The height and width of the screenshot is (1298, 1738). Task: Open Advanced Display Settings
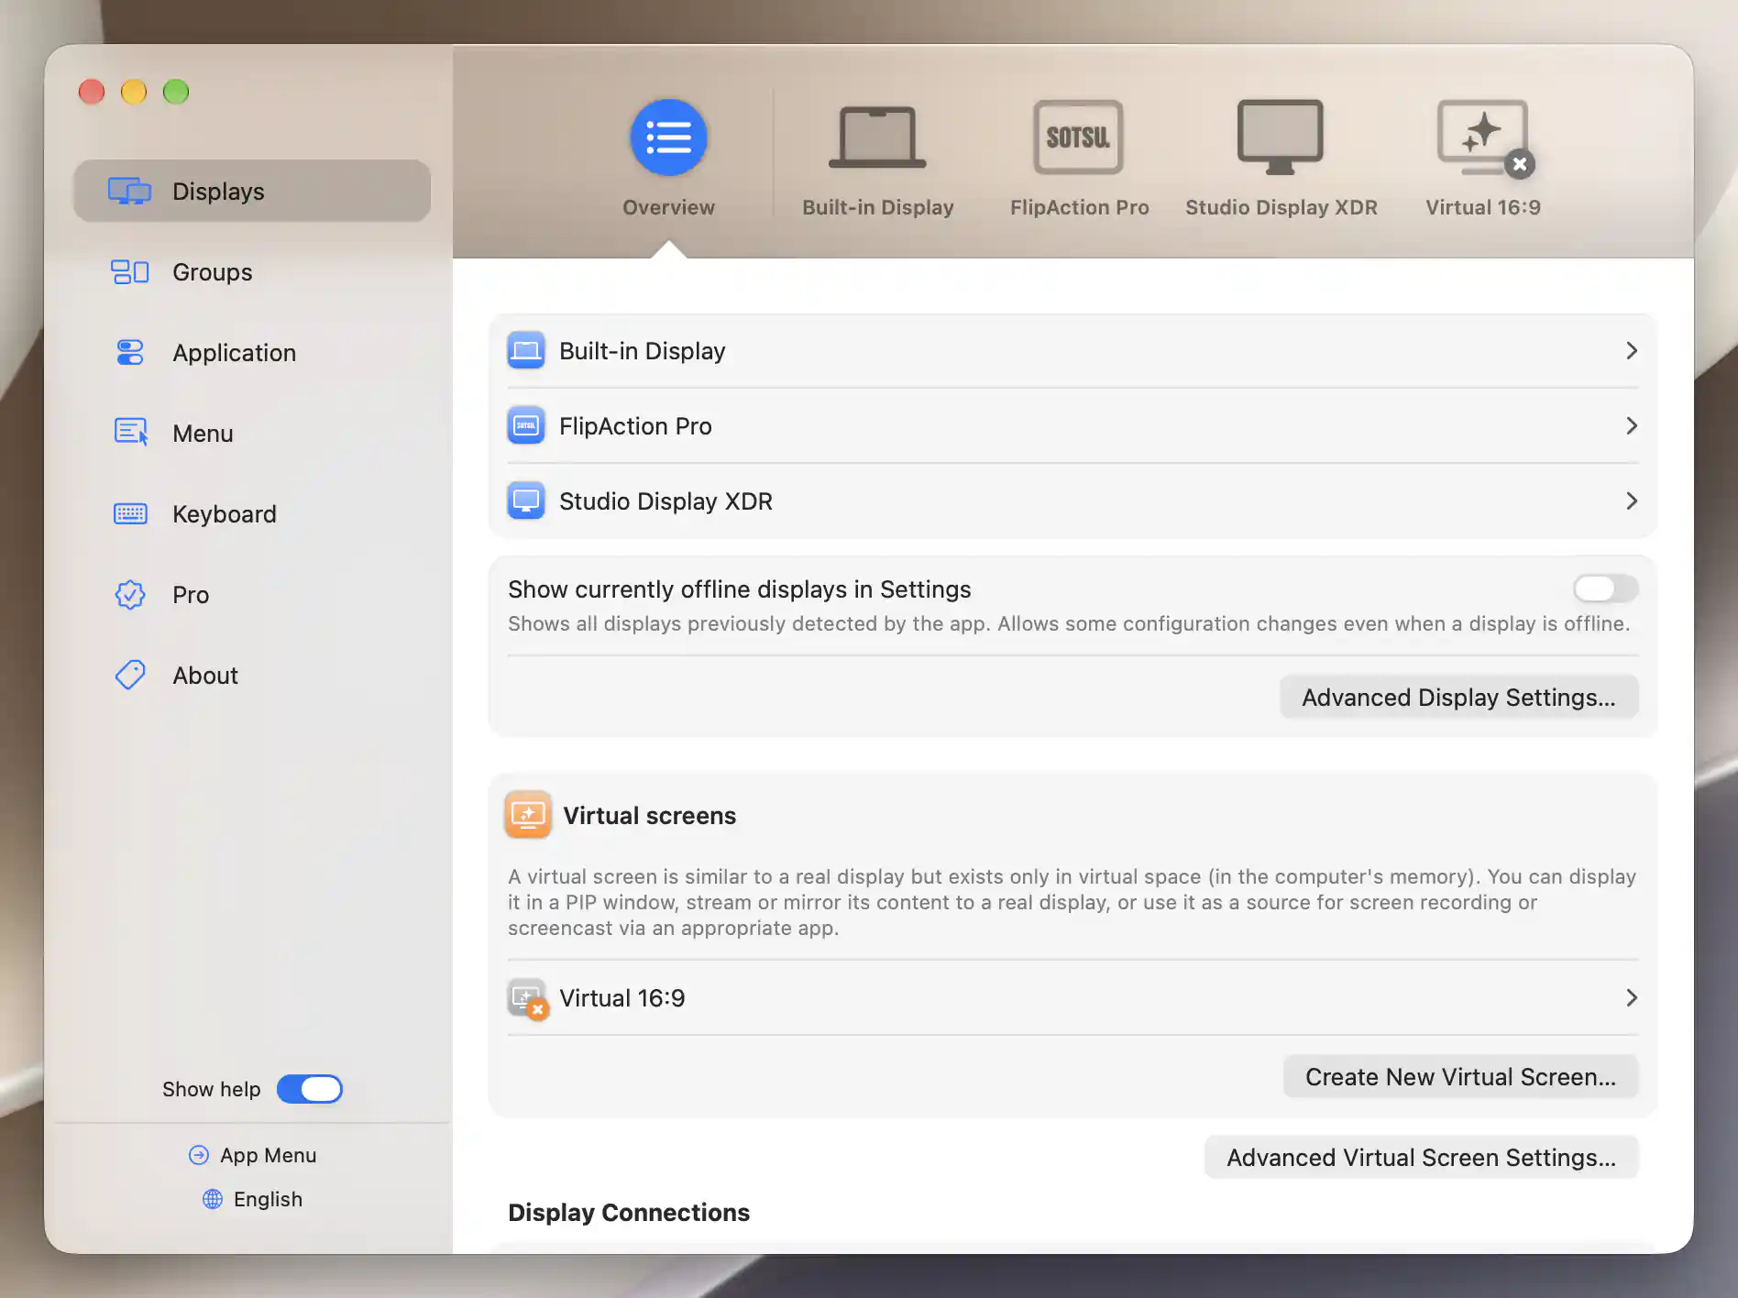coord(1458,698)
